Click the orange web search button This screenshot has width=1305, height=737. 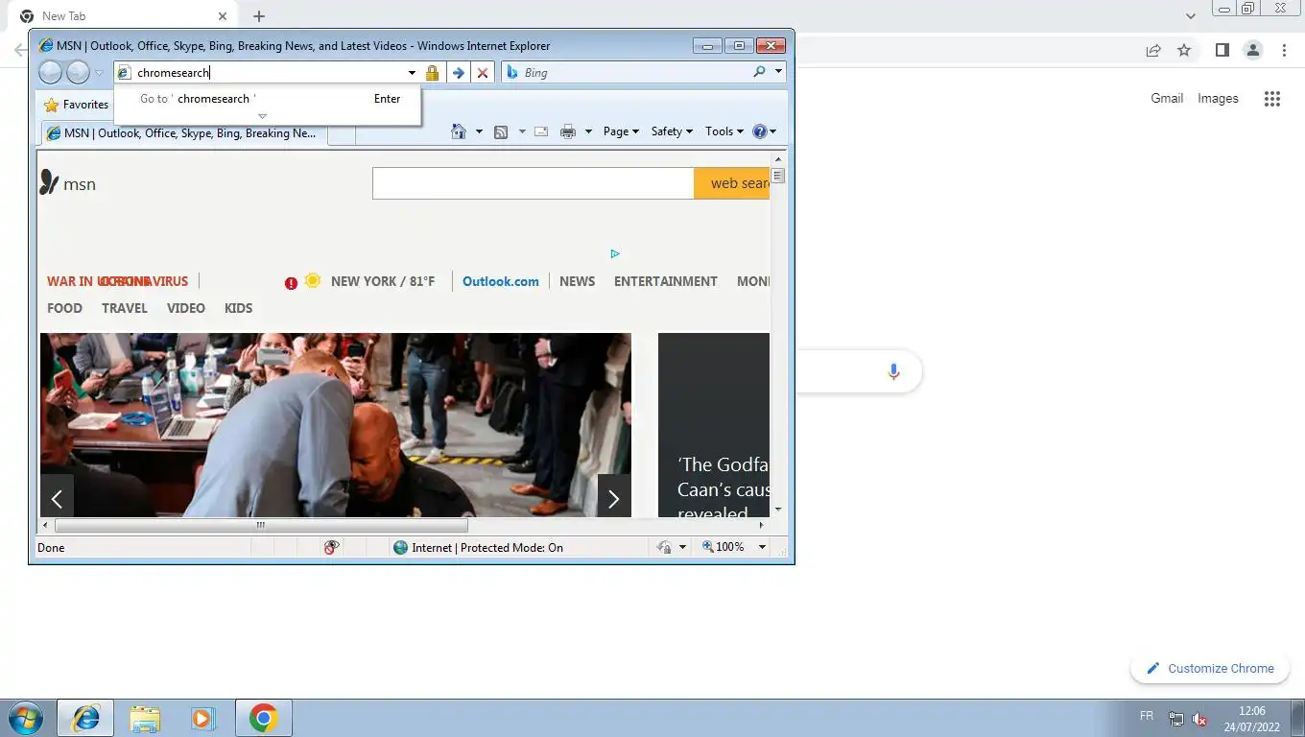(732, 183)
